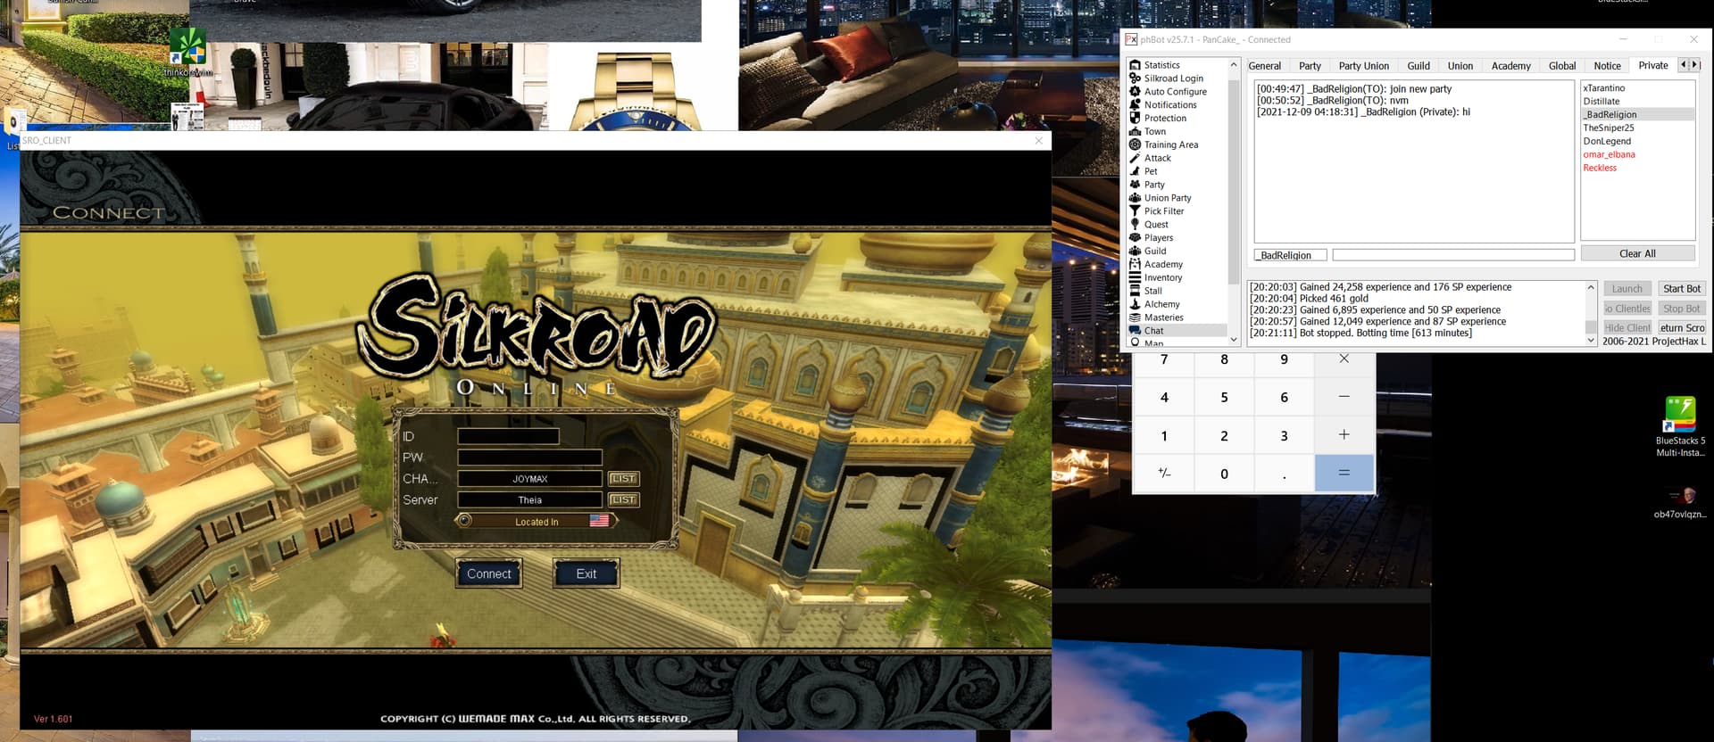Switch to the Party Union chat tab

pos(1363,66)
